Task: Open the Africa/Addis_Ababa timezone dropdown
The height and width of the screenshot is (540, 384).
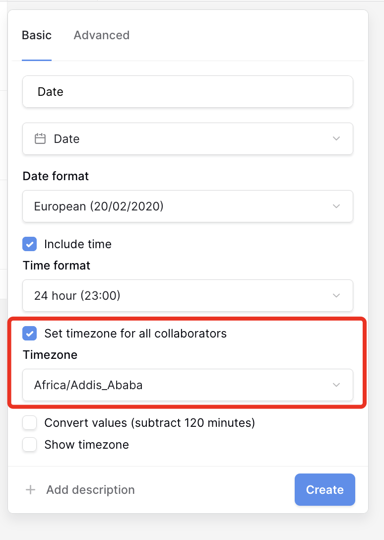Action: point(188,385)
